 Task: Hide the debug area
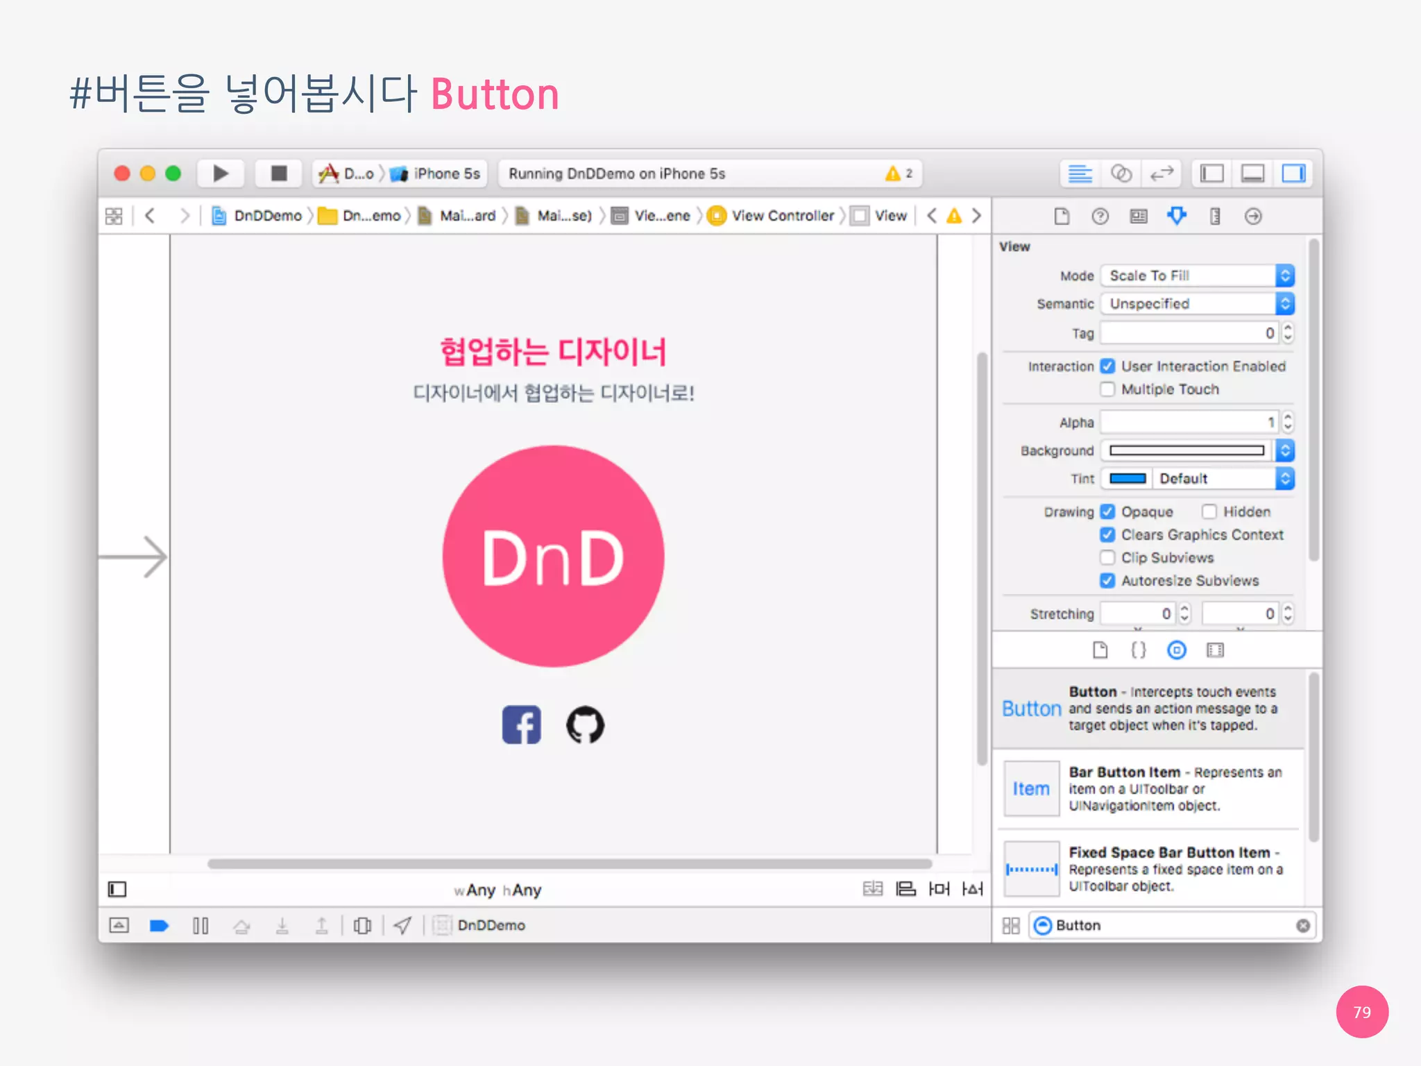point(119,925)
